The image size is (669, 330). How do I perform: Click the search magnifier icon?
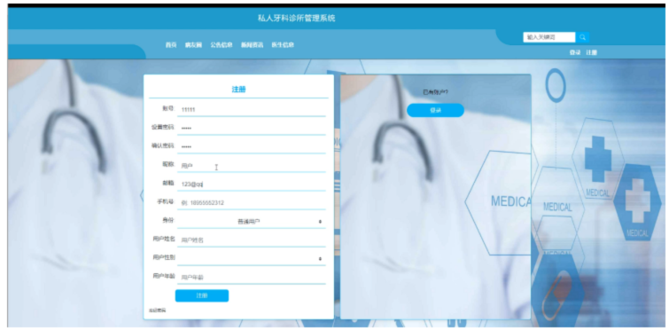pos(582,37)
